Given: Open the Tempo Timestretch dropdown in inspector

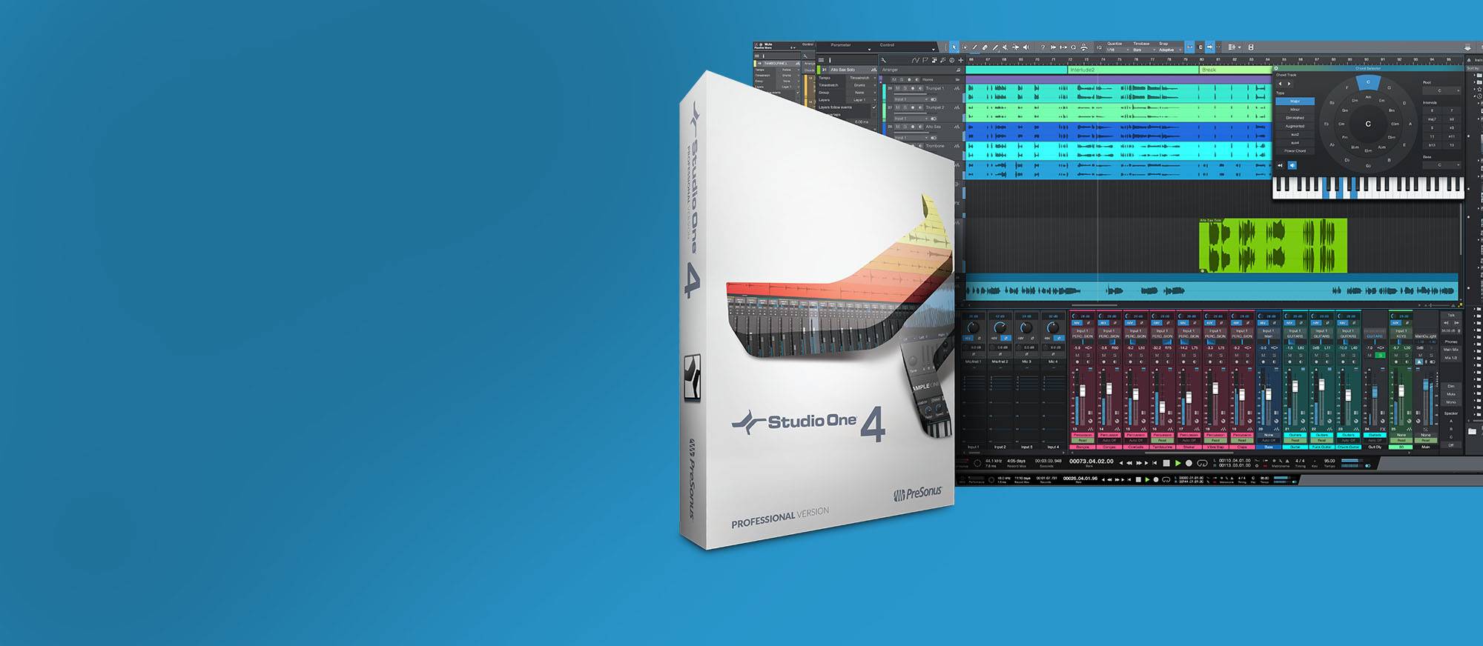Looking at the screenshot, I should pos(862,78).
